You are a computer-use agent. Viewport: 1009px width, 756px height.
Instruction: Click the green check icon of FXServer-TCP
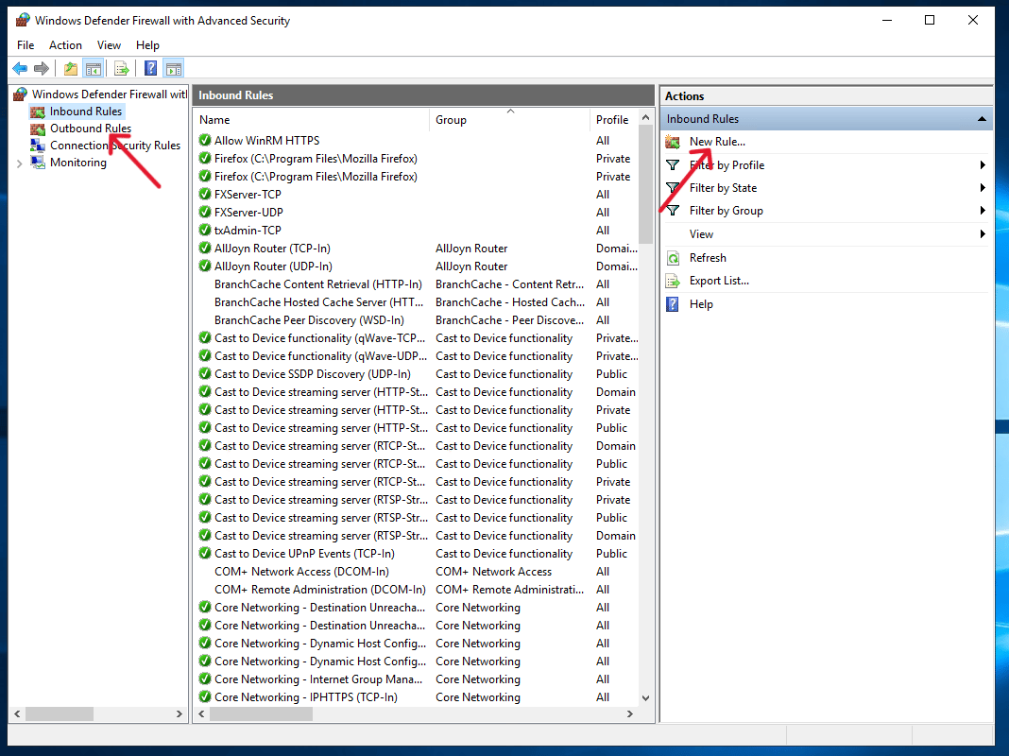(205, 195)
